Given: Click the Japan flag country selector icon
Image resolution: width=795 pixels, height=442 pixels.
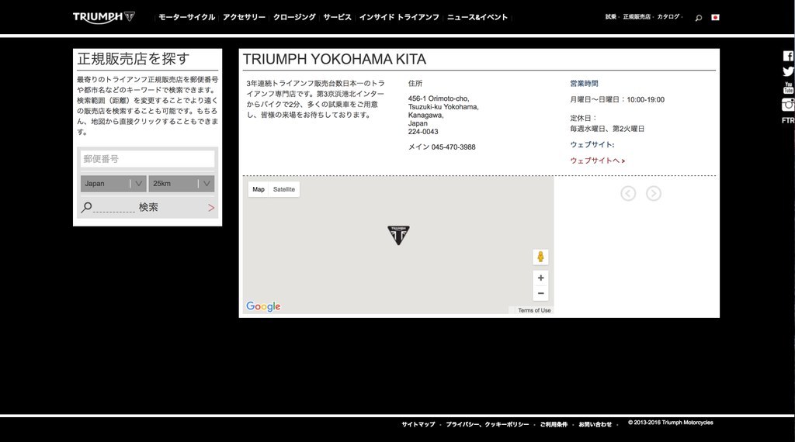Looking at the screenshot, I should [x=715, y=17].
